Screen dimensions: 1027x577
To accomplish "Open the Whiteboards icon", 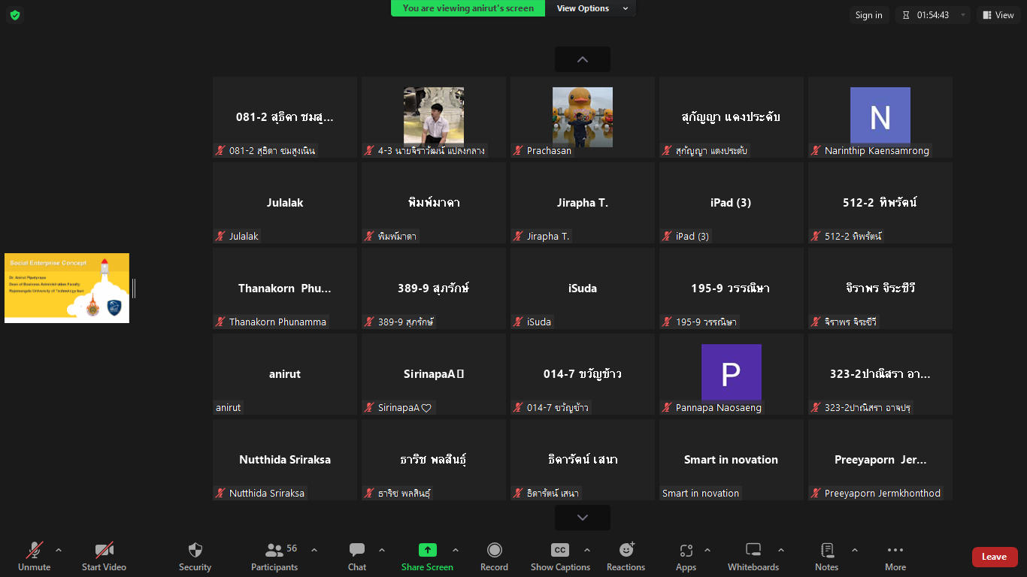I will [x=753, y=550].
